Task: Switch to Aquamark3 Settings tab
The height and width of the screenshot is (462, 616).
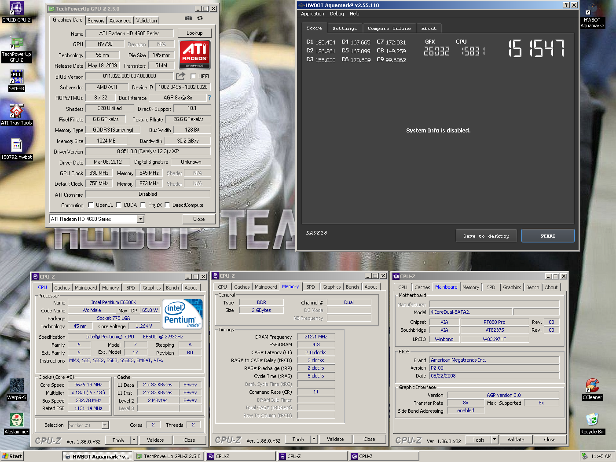Action: (345, 28)
